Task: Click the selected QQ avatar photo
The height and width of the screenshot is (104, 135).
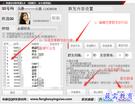Action: point(24,18)
